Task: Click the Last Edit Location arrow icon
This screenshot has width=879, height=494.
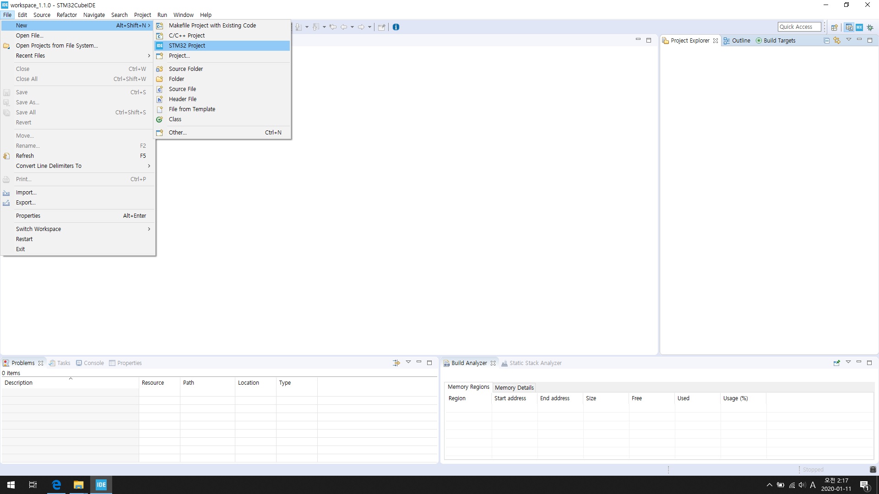Action: tap(333, 27)
